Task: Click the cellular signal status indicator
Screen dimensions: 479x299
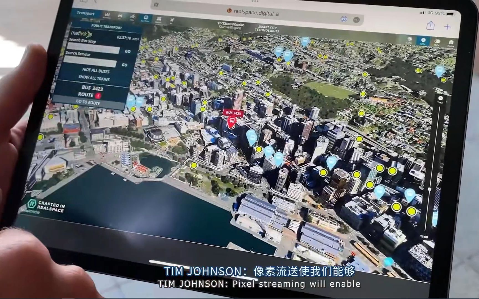Action: (422, 12)
